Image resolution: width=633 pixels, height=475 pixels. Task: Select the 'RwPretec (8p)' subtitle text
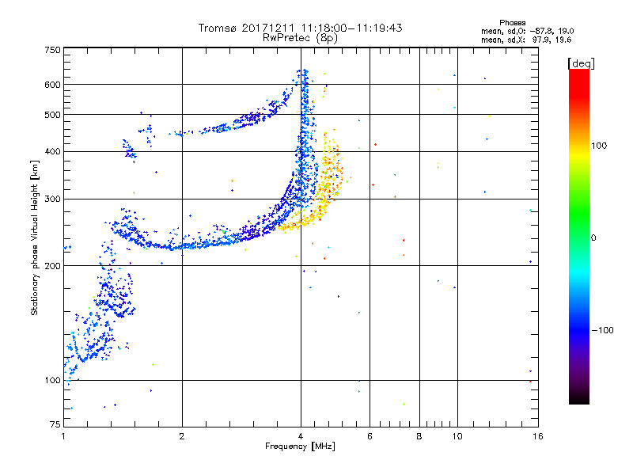click(x=300, y=38)
